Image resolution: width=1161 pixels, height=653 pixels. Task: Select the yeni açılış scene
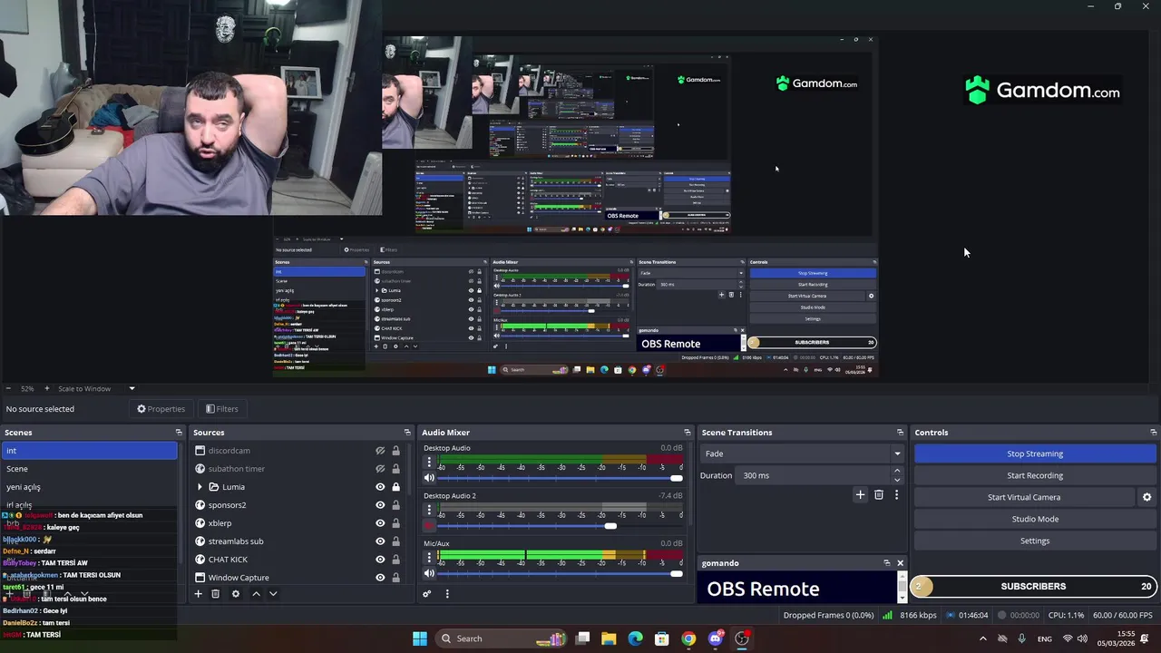pyautogui.click(x=90, y=487)
